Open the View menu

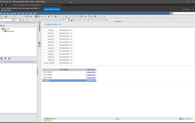pyautogui.click(x=8, y=13)
